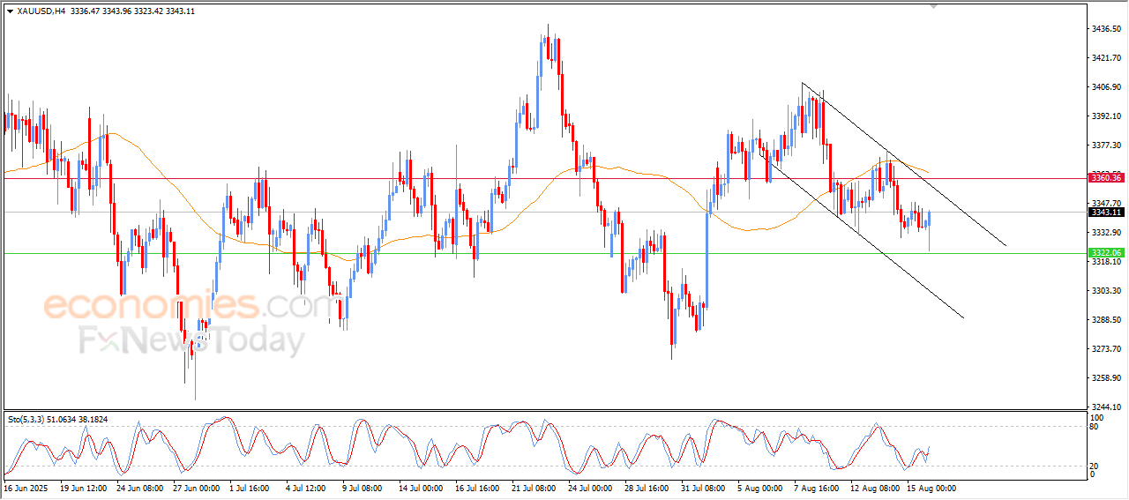Screen dimensions: 1129x500
Task: Click the 19 Jun 12:00 time label
Action: click(x=84, y=488)
